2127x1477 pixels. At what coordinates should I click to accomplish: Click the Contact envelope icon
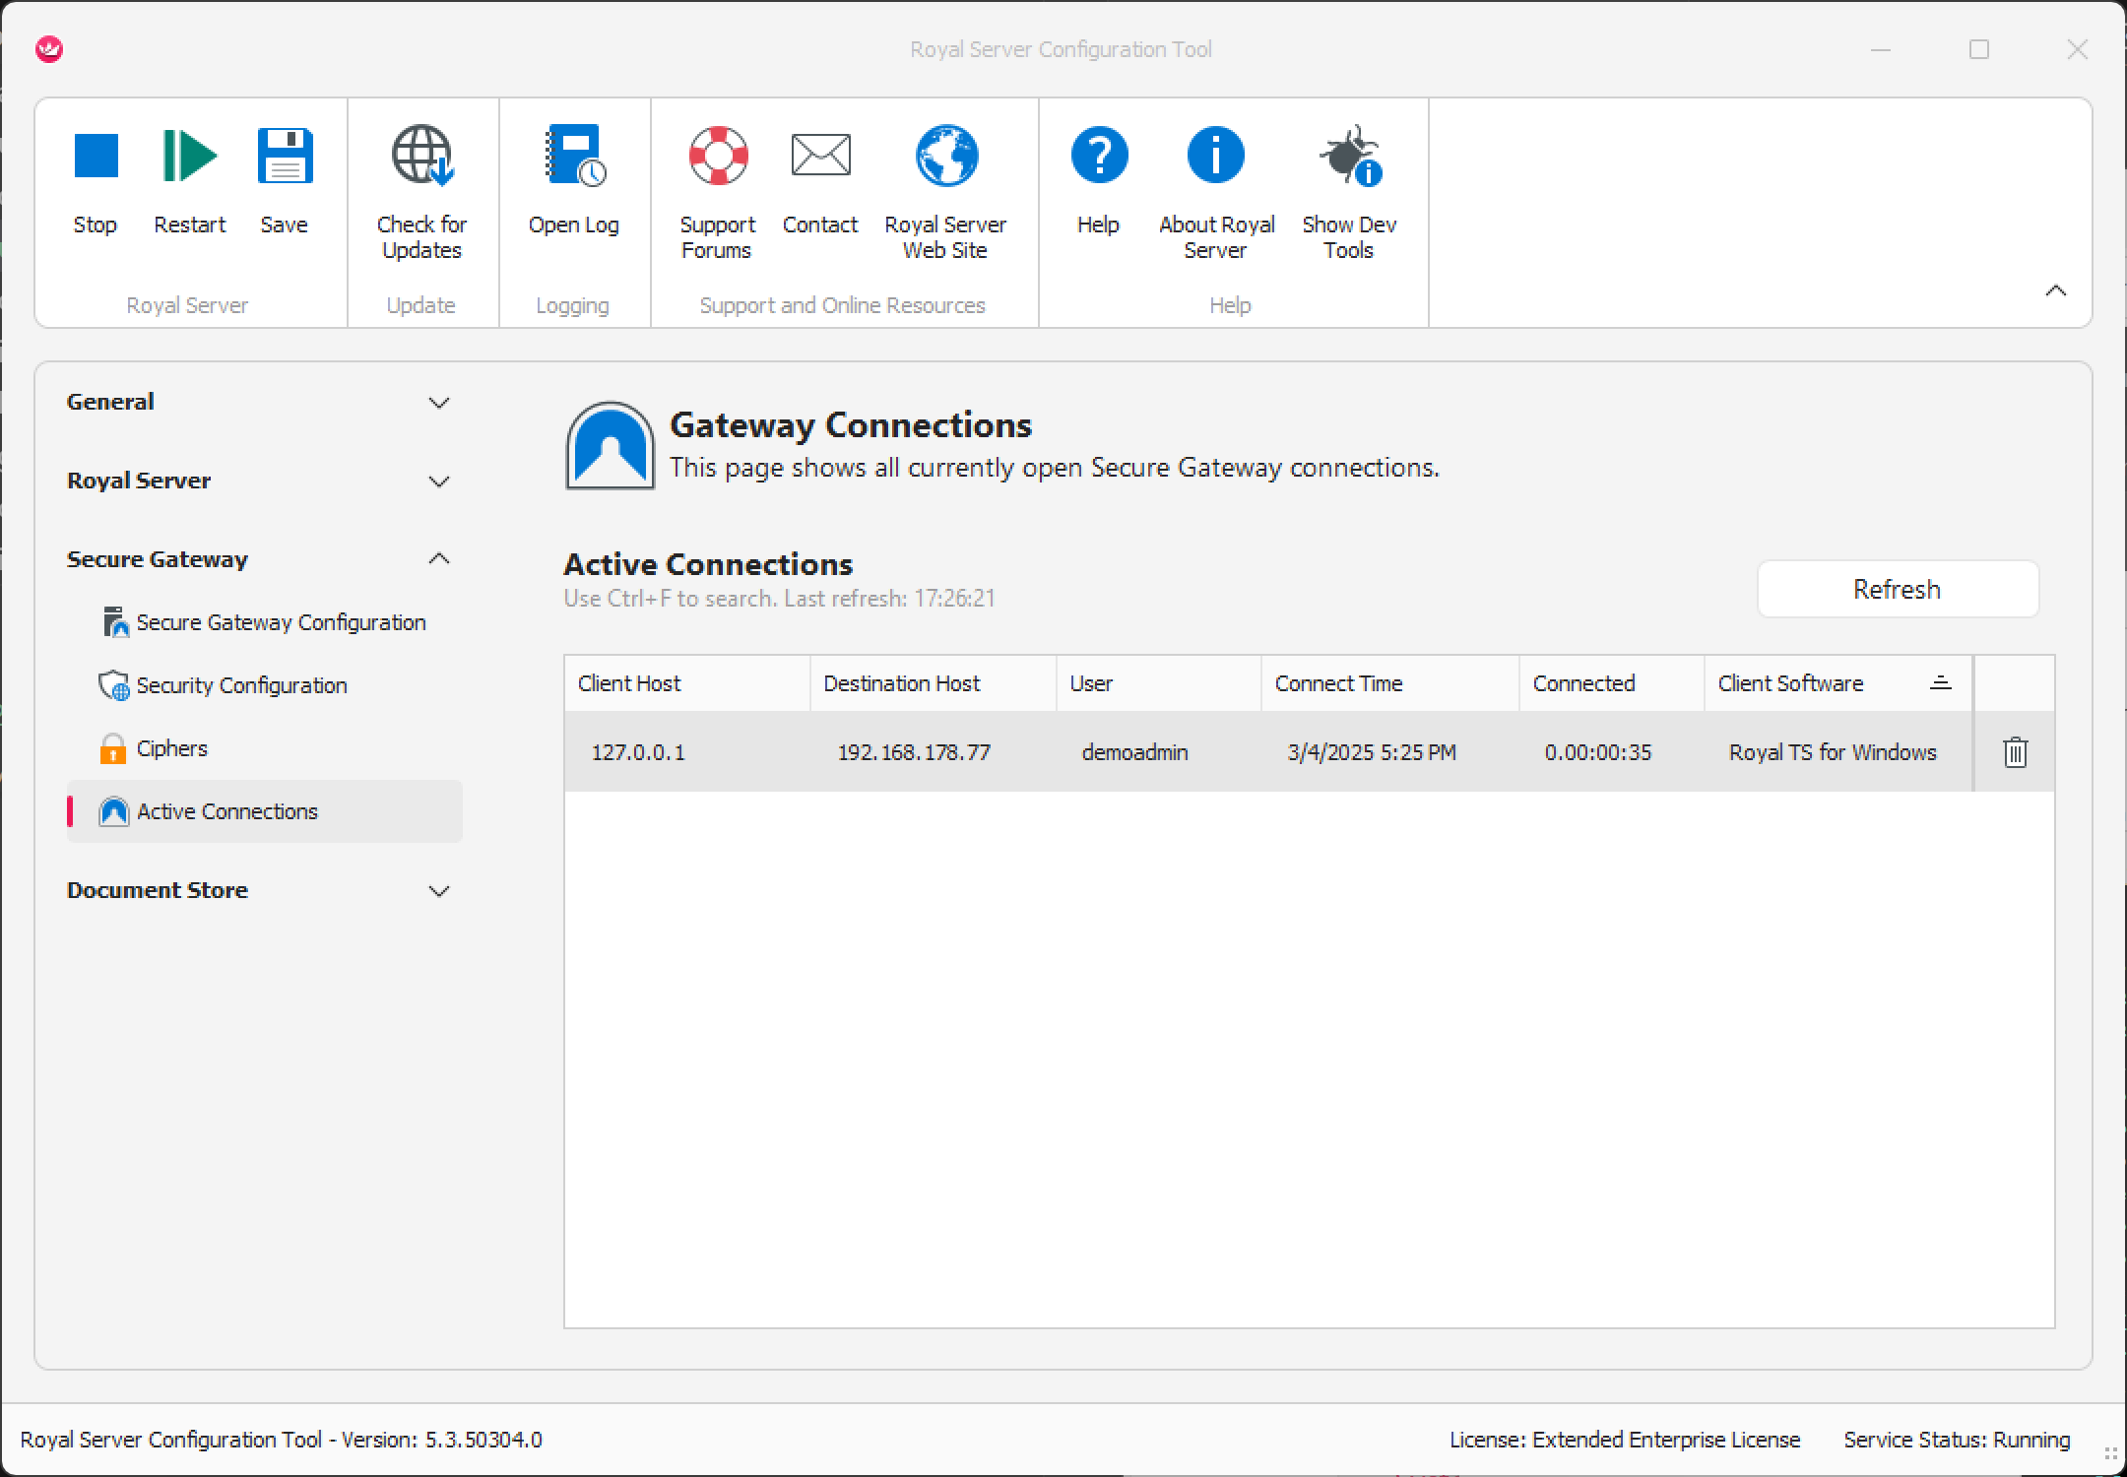(820, 157)
